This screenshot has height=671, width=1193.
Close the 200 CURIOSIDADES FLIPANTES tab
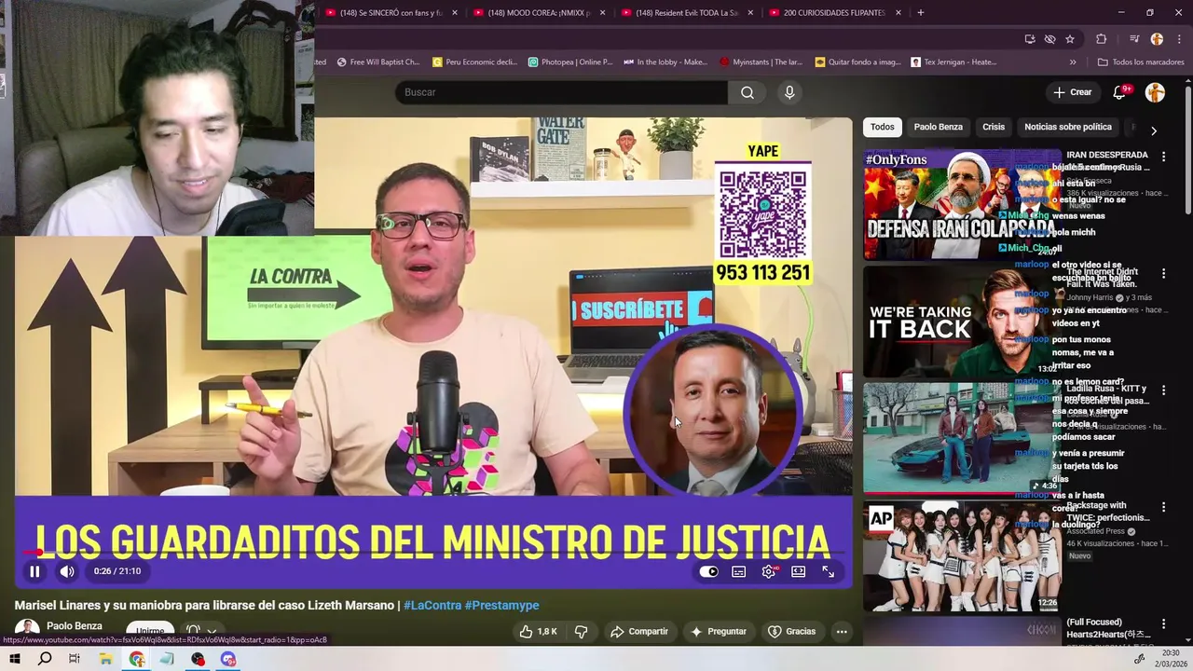898,13
